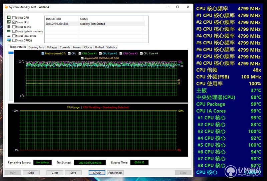Open the CPUID panel button
Screen dimensions: 267x181
click(x=97, y=173)
